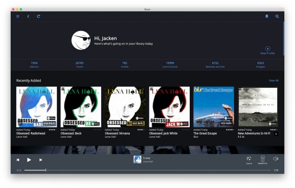
Task: Click the refresh icon in top bar
Action: (x=39, y=16)
